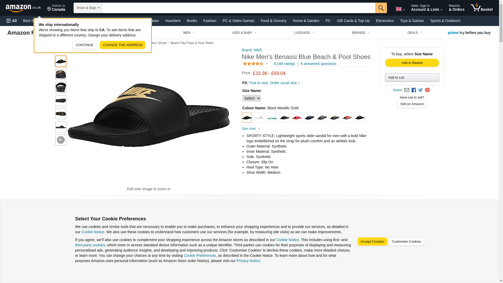This screenshot has width=503, height=283.
Task: Click inside the search text field
Action: [238, 8]
